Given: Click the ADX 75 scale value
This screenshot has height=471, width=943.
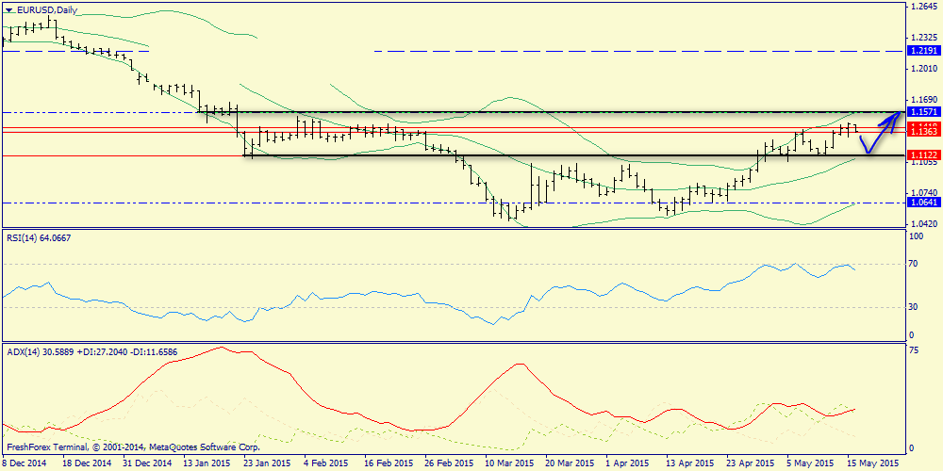Looking at the screenshot, I should [x=913, y=349].
